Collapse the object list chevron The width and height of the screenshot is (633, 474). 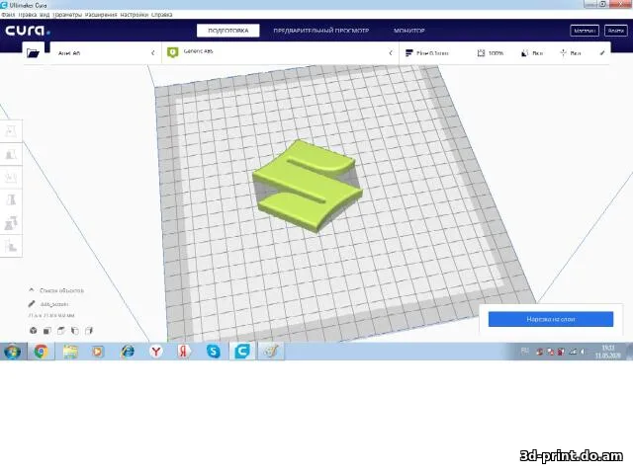tap(32, 289)
